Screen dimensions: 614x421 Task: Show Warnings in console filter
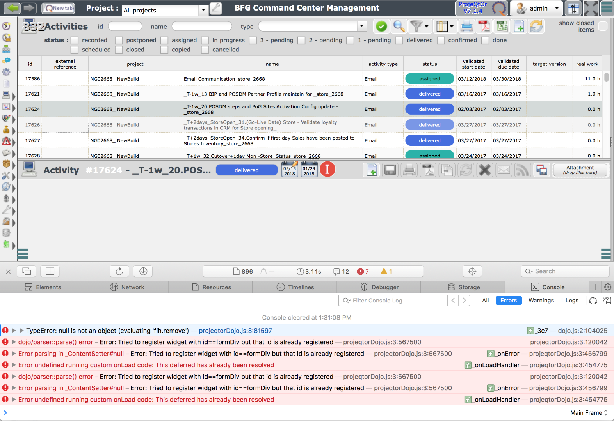(x=541, y=301)
